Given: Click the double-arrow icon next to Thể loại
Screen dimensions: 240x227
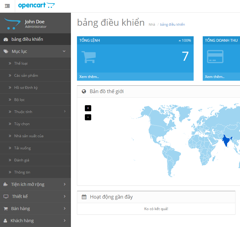Looking at the screenshot, I should coord(10,63).
